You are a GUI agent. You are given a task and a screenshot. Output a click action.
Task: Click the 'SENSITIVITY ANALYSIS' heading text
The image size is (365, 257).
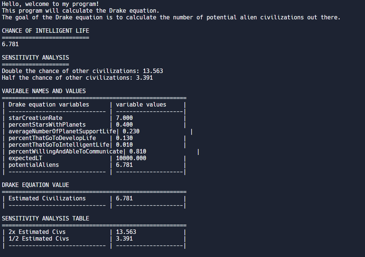click(x=35, y=58)
